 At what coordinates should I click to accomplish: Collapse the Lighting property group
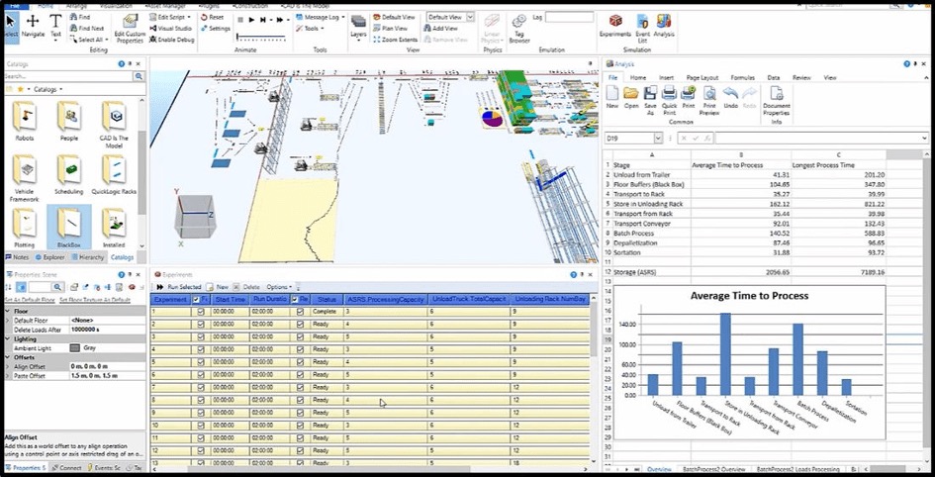click(8, 339)
